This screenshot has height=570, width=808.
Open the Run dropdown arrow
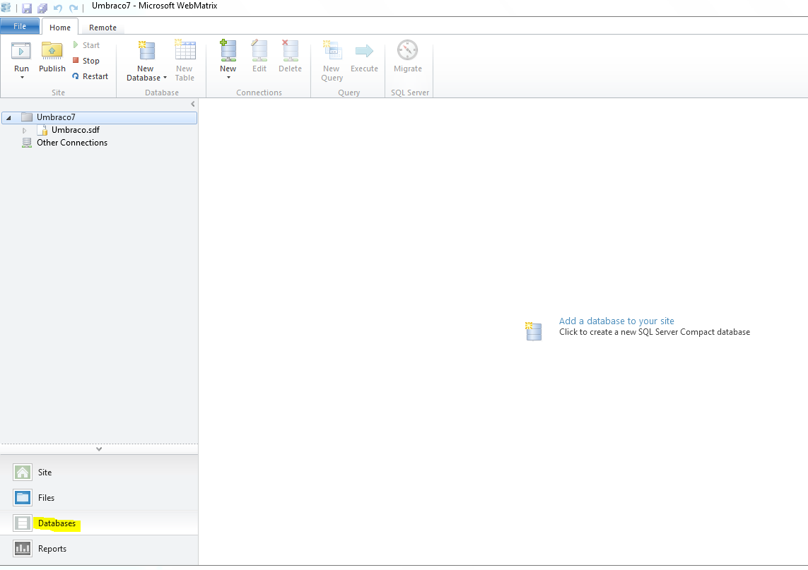22,78
